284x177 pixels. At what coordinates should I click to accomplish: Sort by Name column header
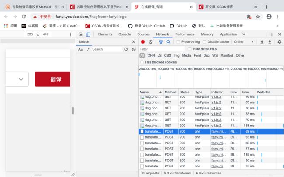coord(150,92)
